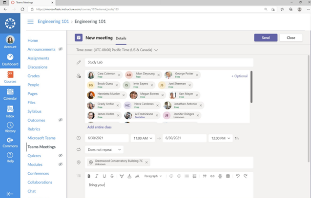Open the Commons icon in sidebar

pyautogui.click(x=10, y=142)
